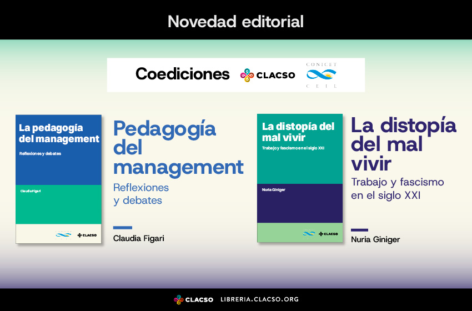
Task: Click the large 'La distopía del mal vivir' title
Action: tap(403, 144)
